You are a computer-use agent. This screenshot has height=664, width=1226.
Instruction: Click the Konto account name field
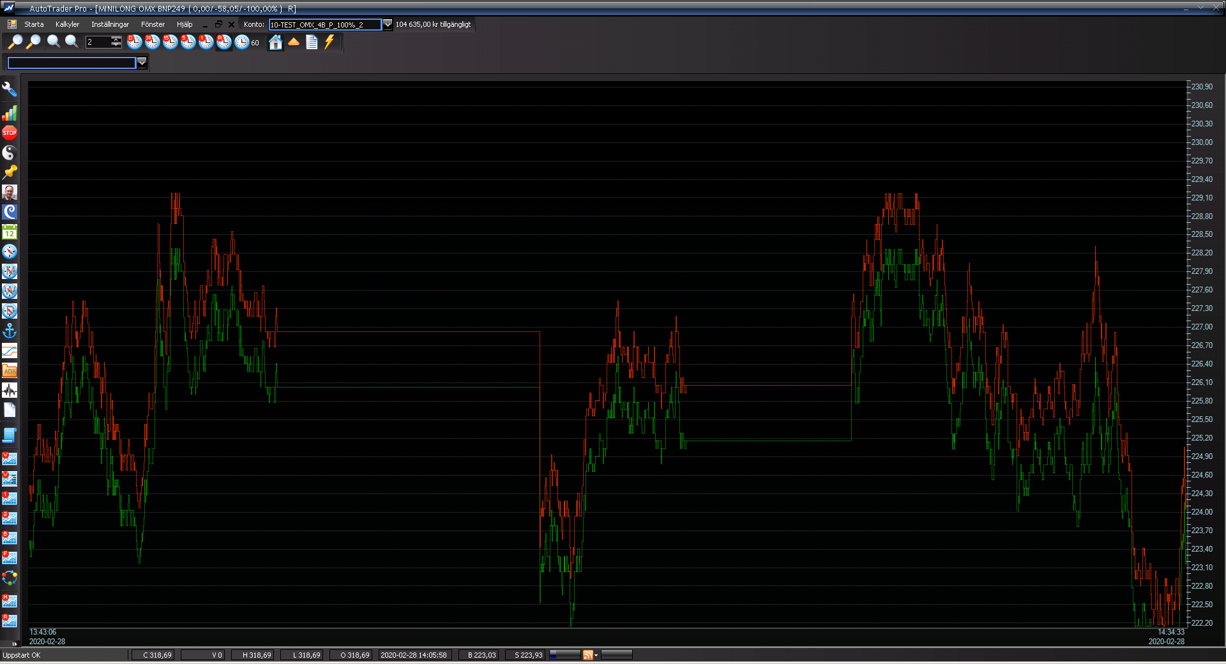(324, 24)
